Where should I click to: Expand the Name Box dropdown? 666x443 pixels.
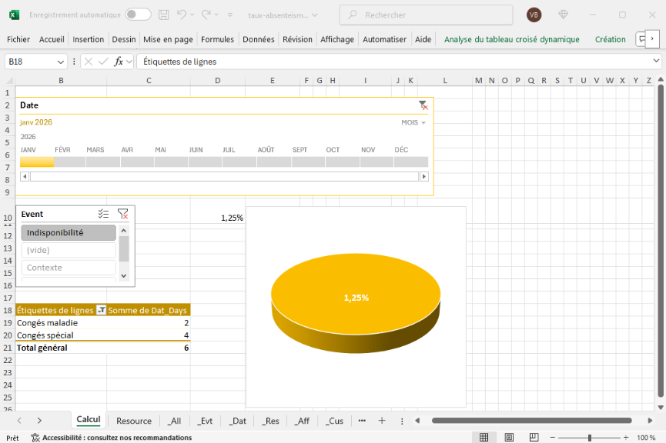click(x=61, y=62)
